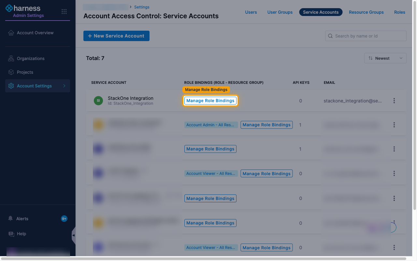417x261 pixels.
Task: Click the Id: StackOne_Integration text
Action: click(x=130, y=103)
